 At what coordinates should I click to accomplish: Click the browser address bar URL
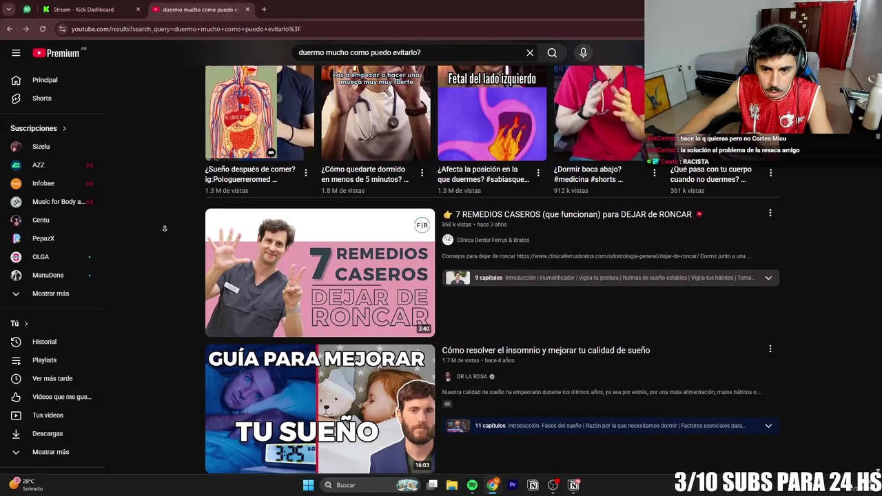[x=186, y=29]
